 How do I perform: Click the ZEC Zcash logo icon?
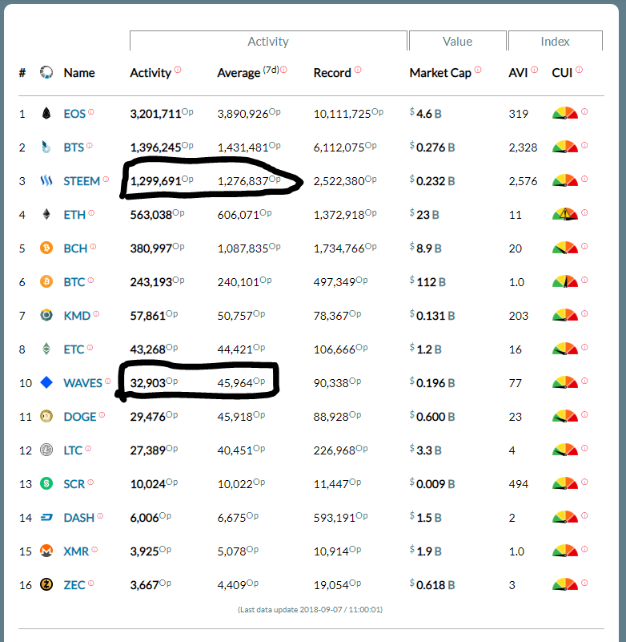[46, 584]
